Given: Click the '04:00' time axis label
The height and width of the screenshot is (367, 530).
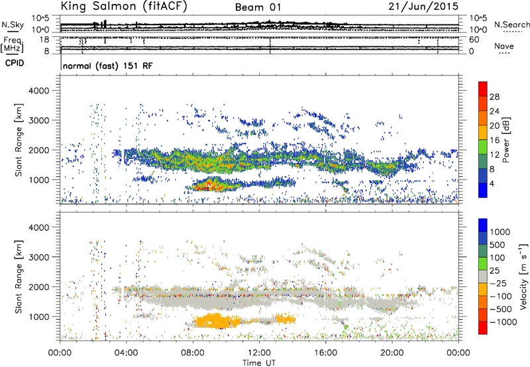Looking at the screenshot, I should [127, 353].
